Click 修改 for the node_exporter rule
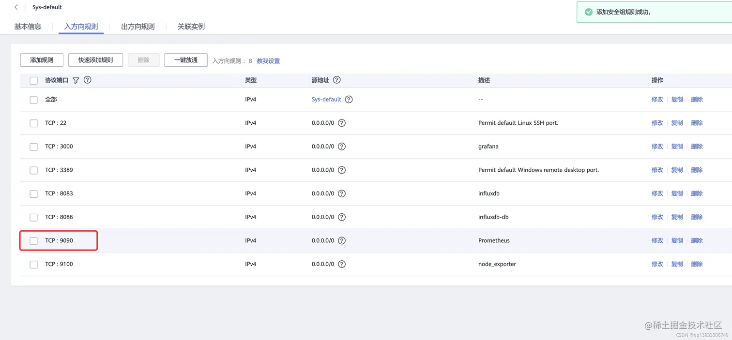Screen dimensions: 732x340 pyautogui.click(x=657, y=264)
